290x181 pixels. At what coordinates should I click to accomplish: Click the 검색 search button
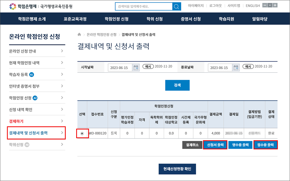pyautogui.click(x=177, y=85)
